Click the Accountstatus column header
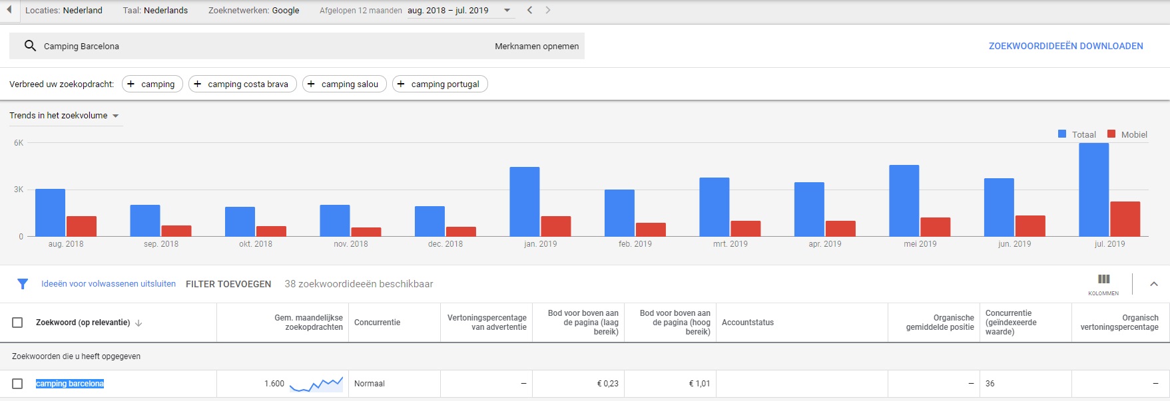Screen dimensions: 1170x401 tap(748, 323)
